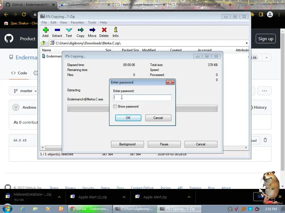Cancel the copying progress dialog

(201, 144)
